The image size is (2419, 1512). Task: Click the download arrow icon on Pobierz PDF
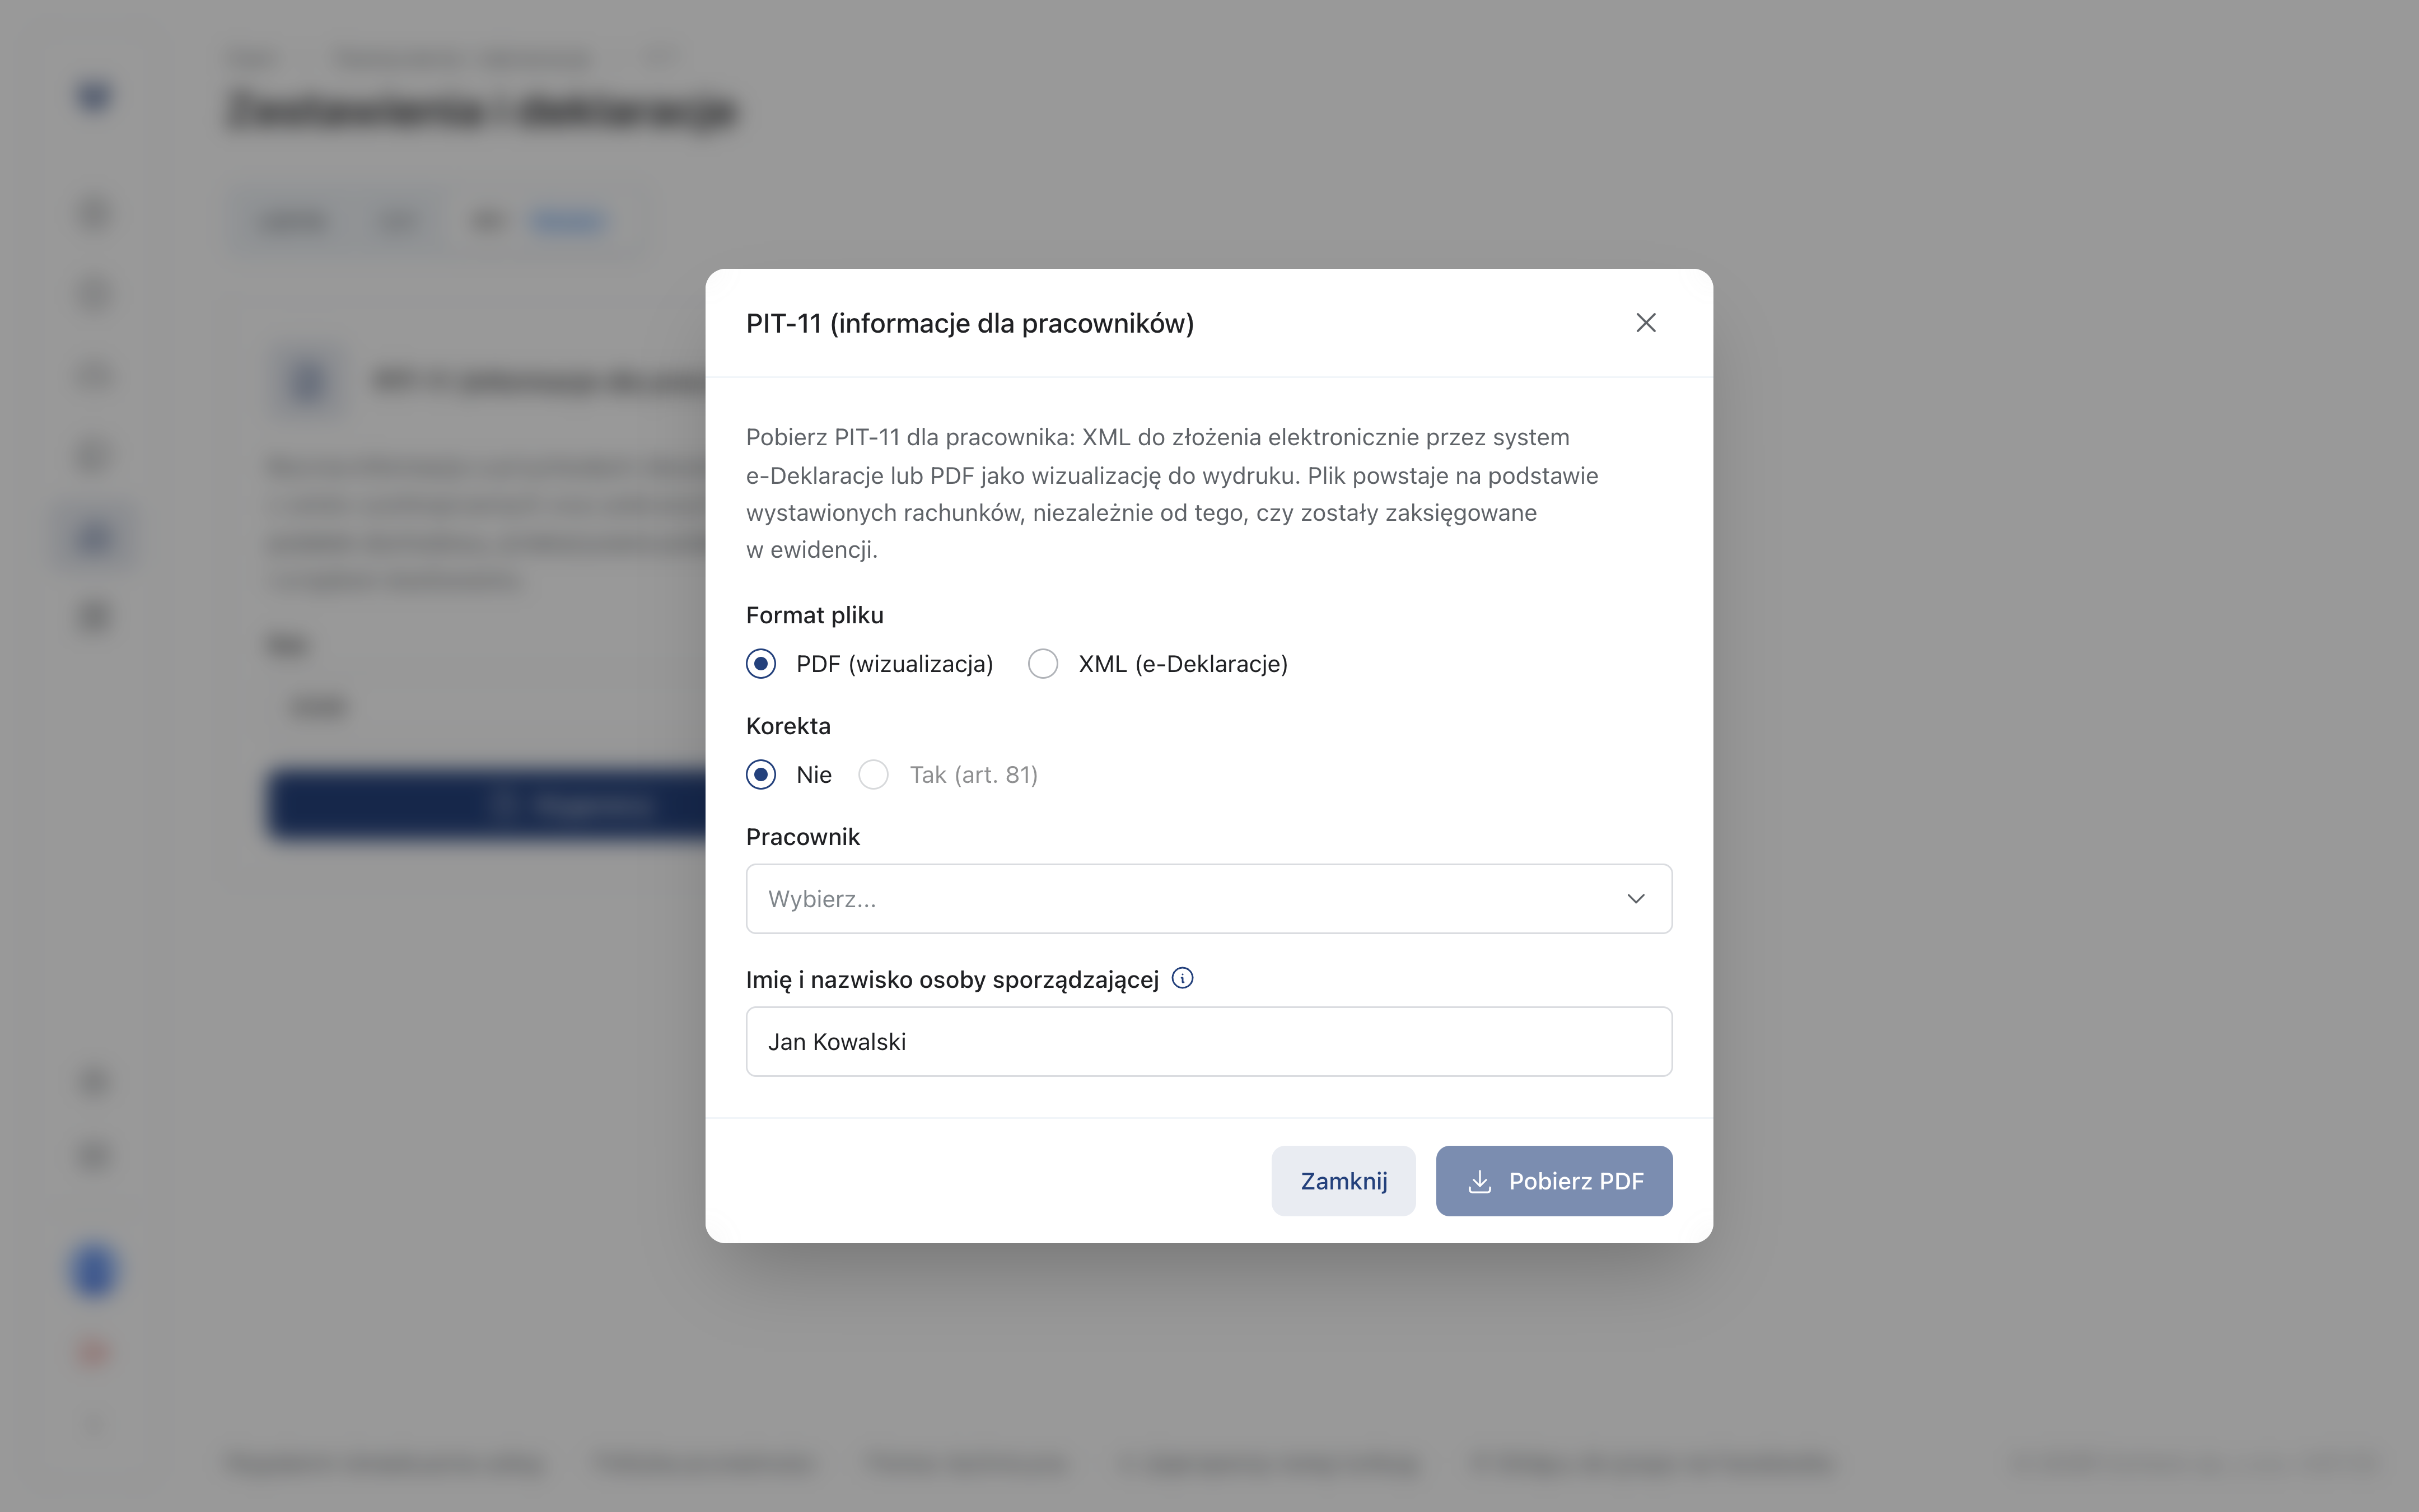1479,1181
